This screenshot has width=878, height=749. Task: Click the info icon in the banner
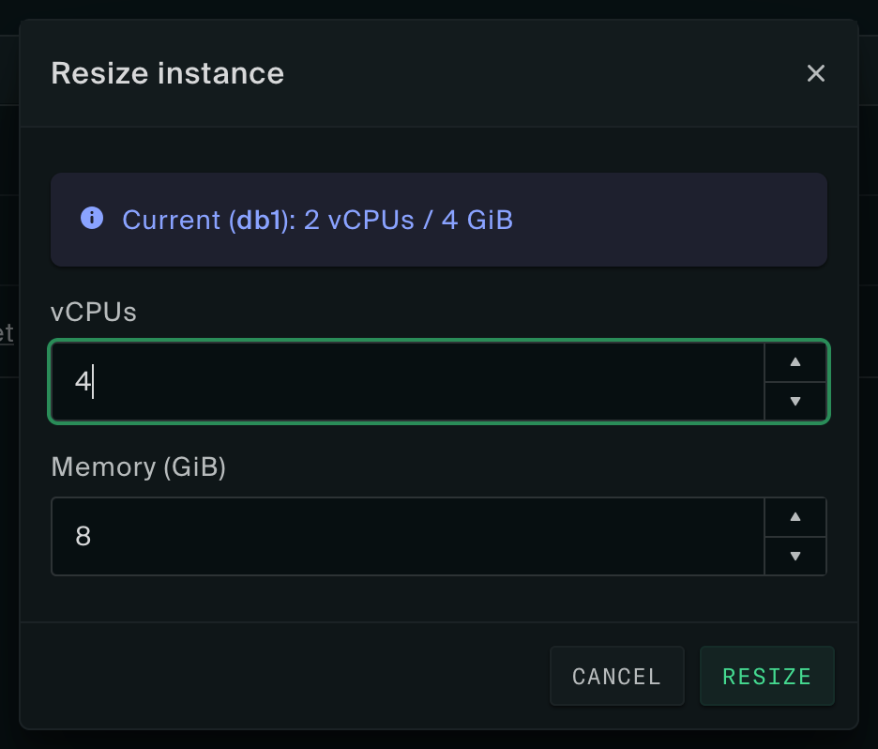(x=91, y=219)
